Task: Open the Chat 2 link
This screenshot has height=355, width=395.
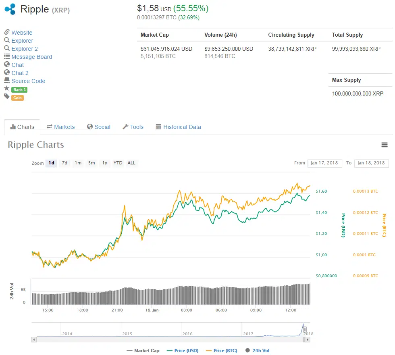Action: [20, 73]
